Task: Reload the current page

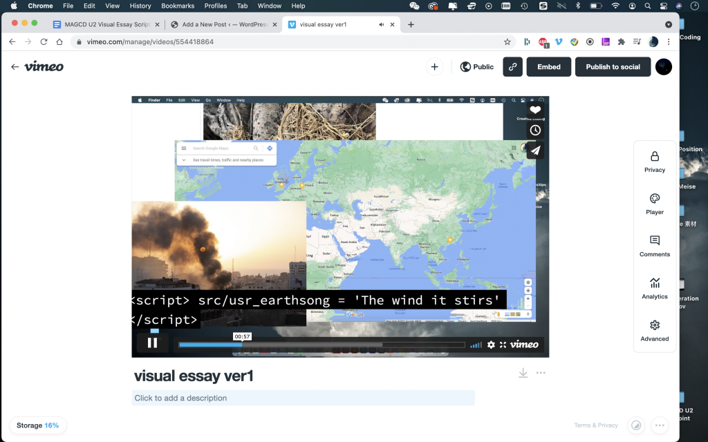Action: 44,41
